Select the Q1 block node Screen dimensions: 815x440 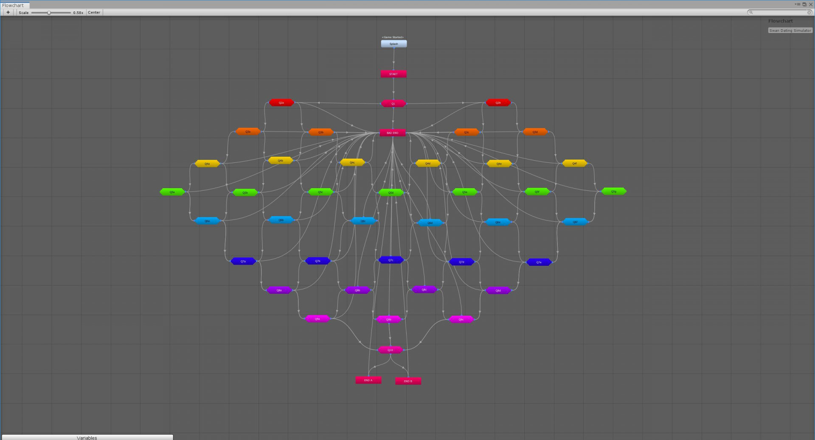click(x=393, y=103)
